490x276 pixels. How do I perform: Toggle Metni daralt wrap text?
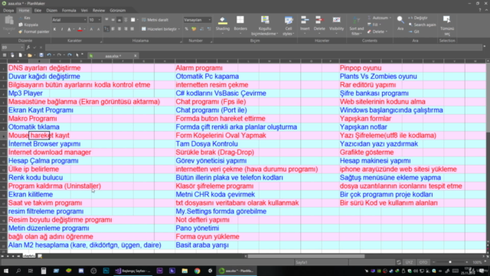point(155,20)
